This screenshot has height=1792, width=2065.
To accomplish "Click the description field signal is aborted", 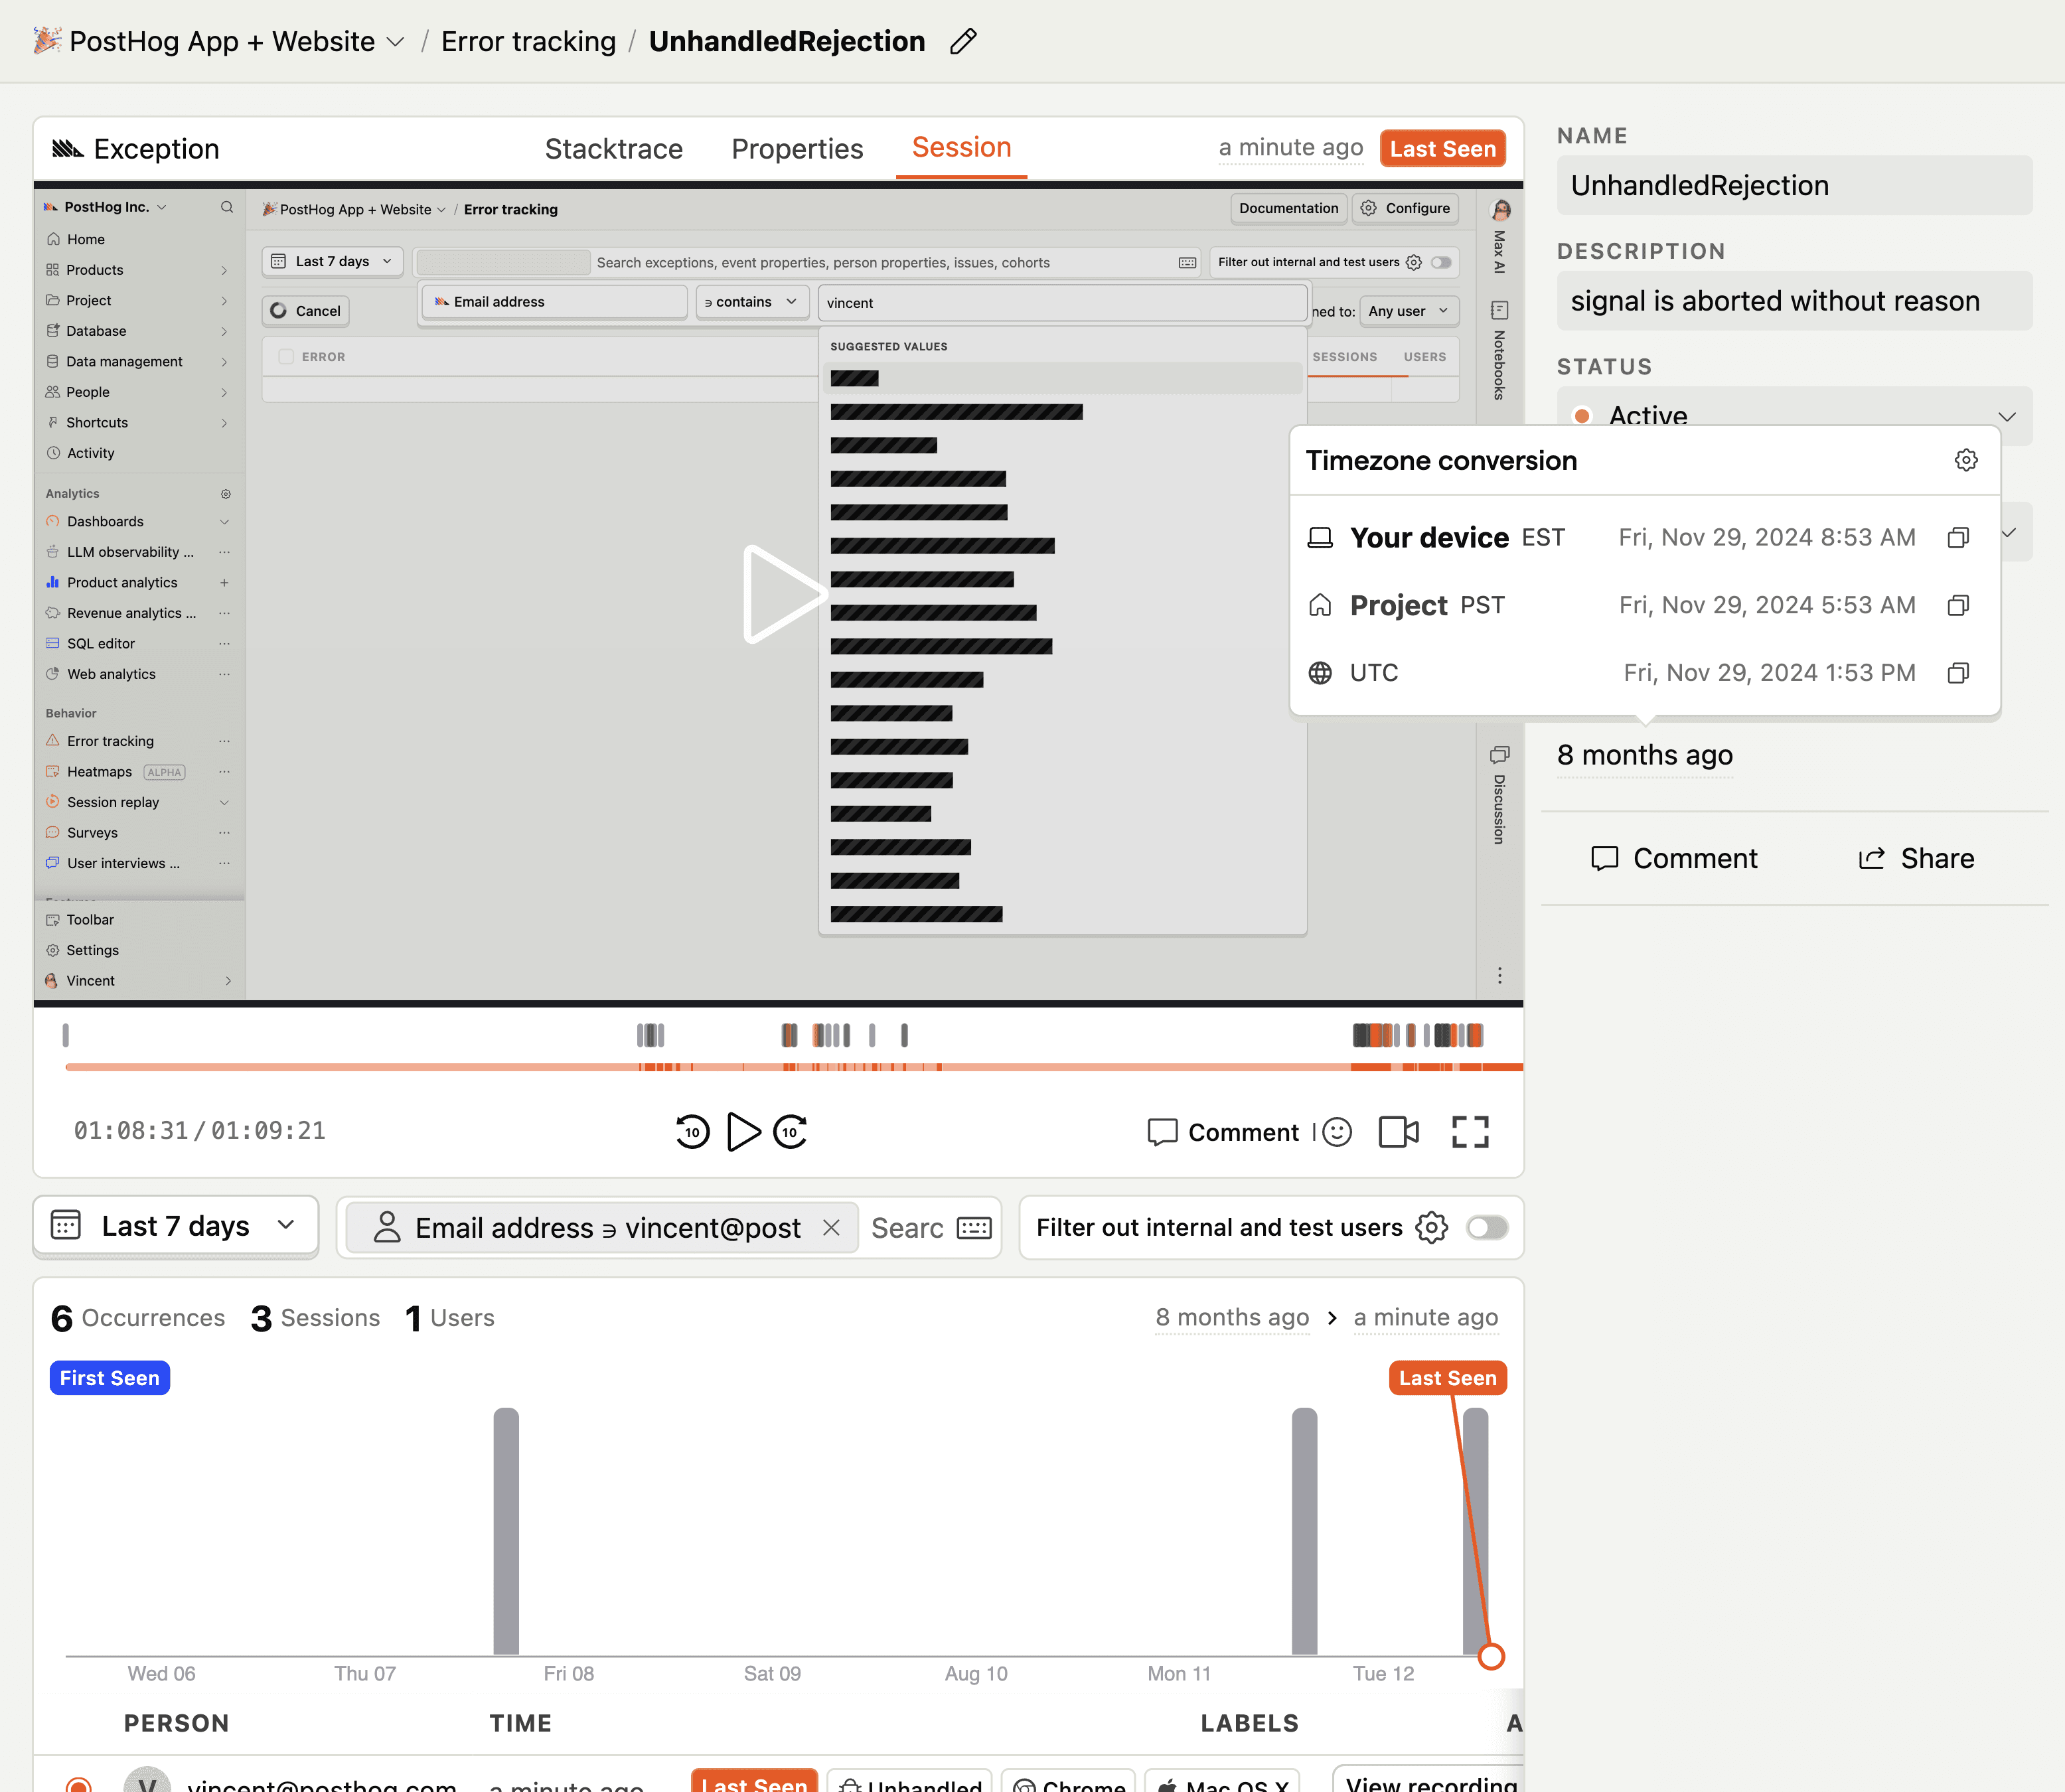I will point(1794,301).
